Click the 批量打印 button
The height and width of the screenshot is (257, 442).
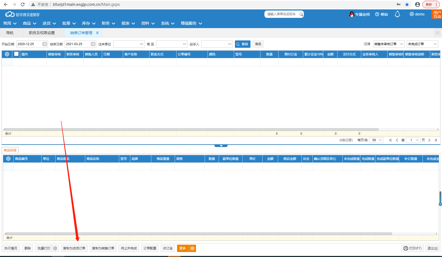[x=44, y=248]
